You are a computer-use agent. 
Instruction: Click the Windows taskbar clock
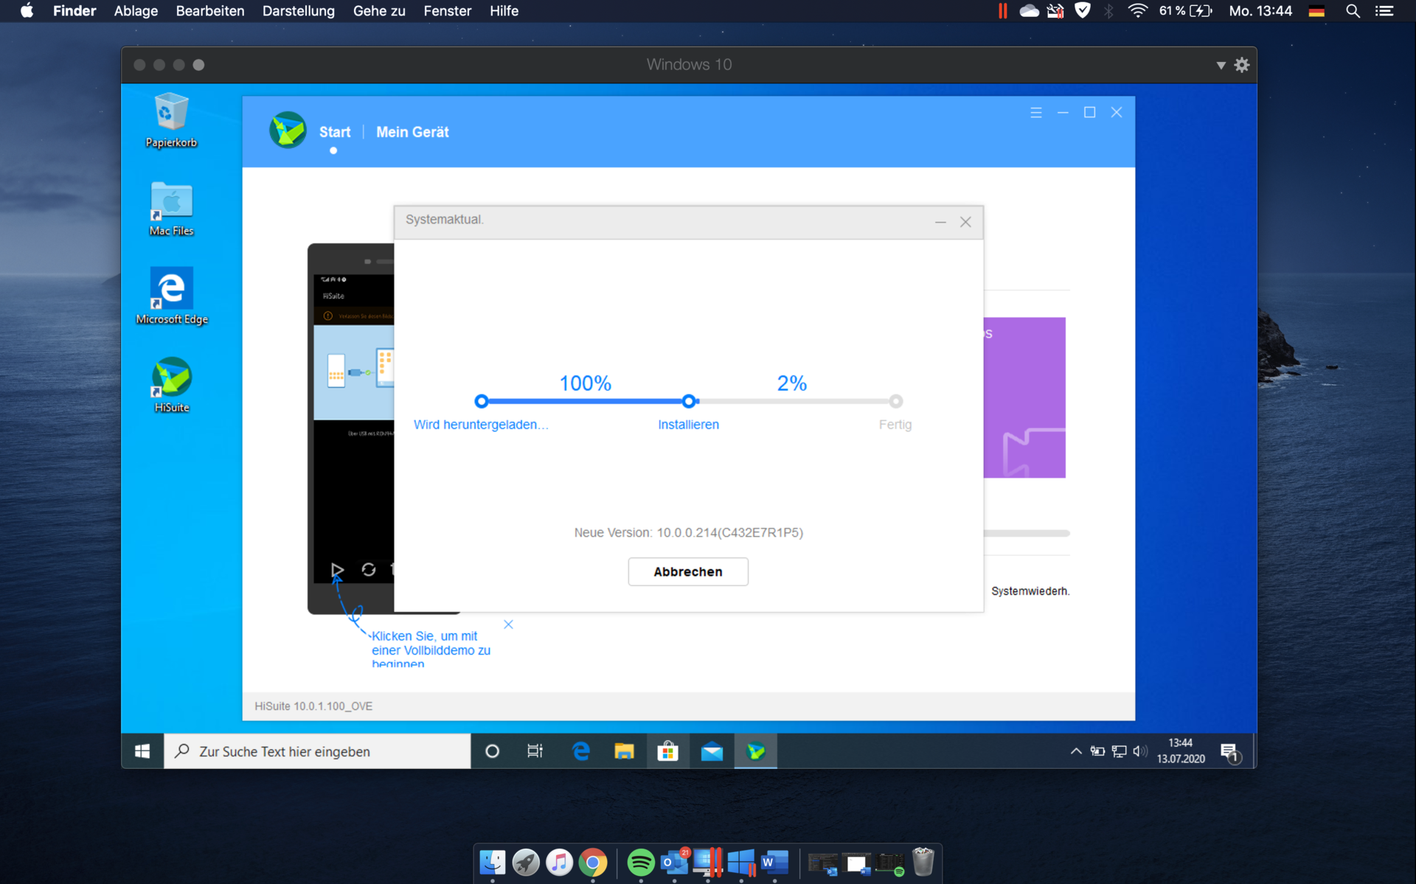pos(1181,751)
